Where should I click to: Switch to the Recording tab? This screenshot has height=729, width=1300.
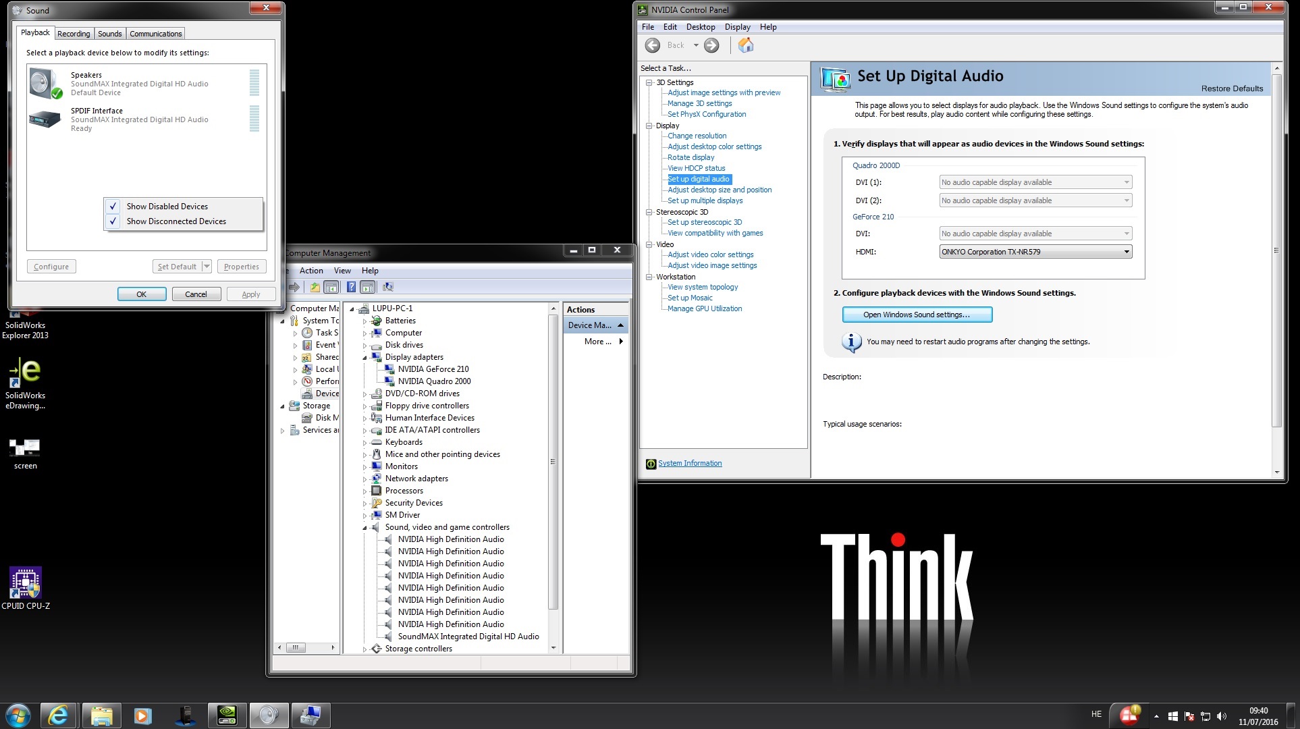click(x=74, y=34)
